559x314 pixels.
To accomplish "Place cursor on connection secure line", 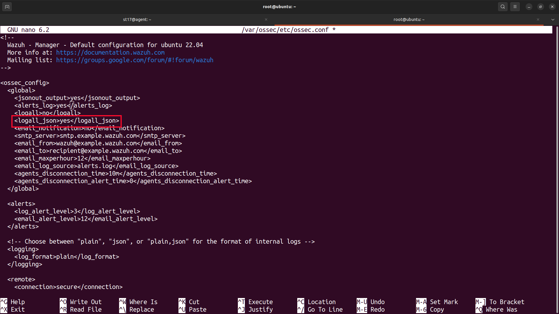I will coord(68,287).
